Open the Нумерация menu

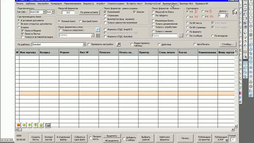(x=56, y=4)
